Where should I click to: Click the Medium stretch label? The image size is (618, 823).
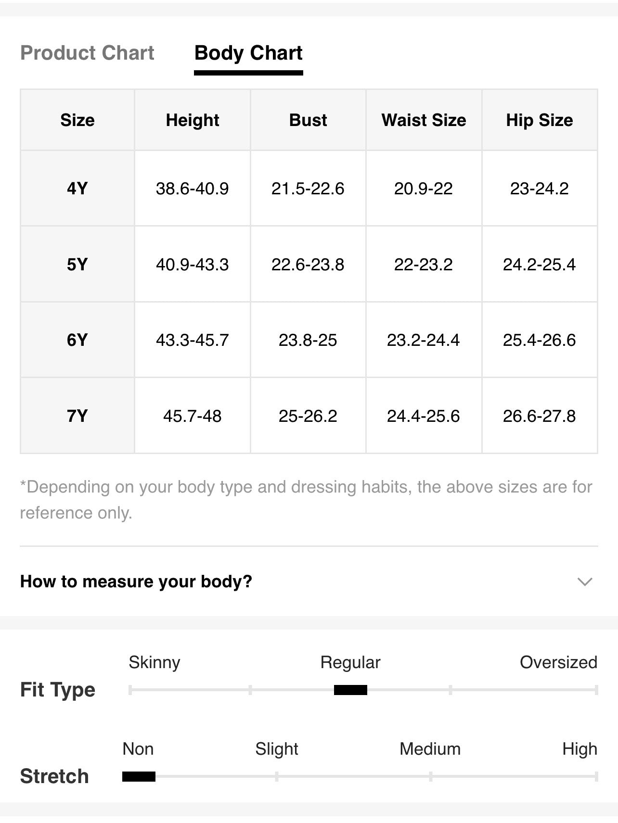[x=430, y=749]
